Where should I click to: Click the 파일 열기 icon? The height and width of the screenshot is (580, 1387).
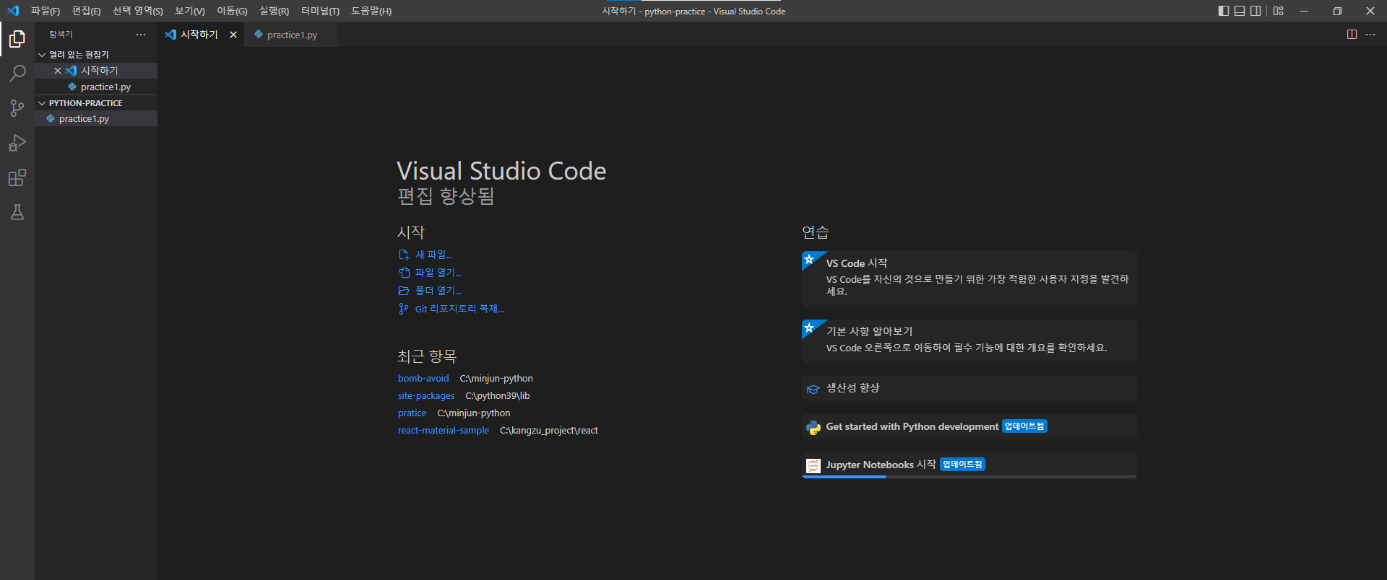click(x=404, y=273)
